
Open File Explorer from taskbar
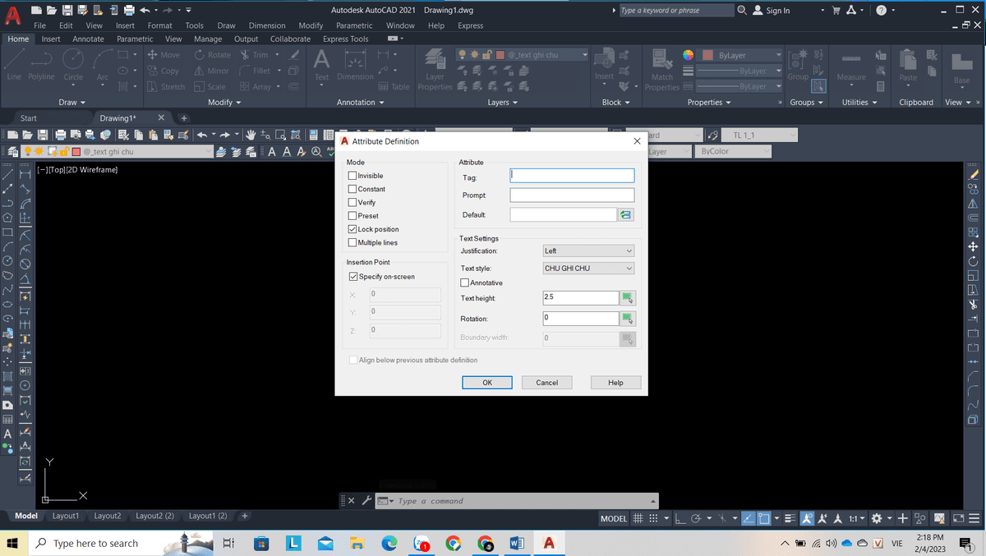pyautogui.click(x=357, y=543)
